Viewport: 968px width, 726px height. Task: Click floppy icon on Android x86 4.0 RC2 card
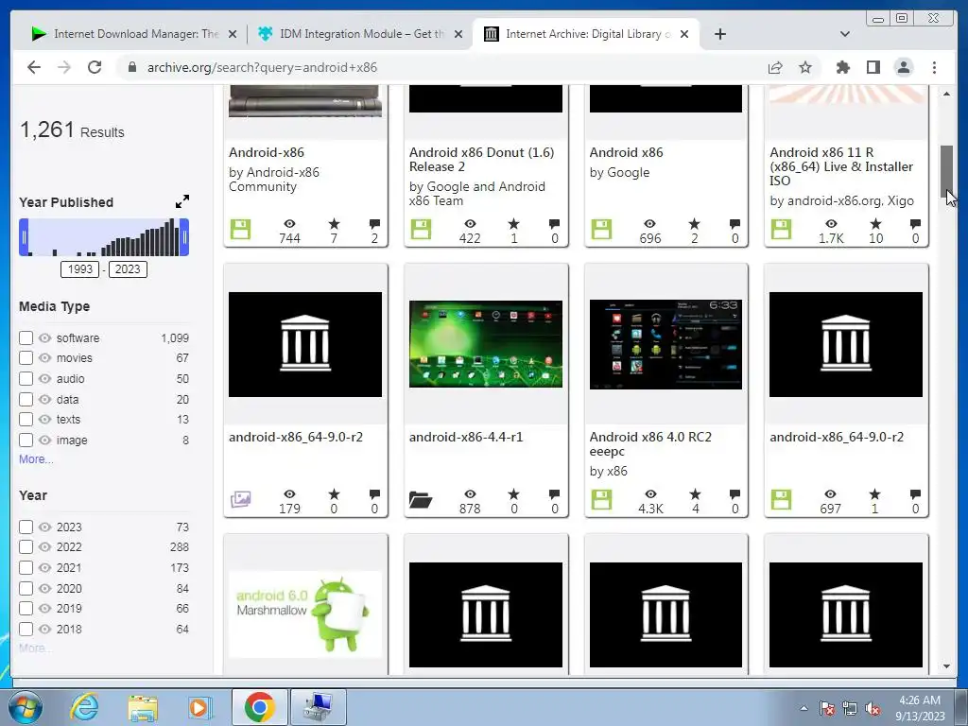(601, 499)
